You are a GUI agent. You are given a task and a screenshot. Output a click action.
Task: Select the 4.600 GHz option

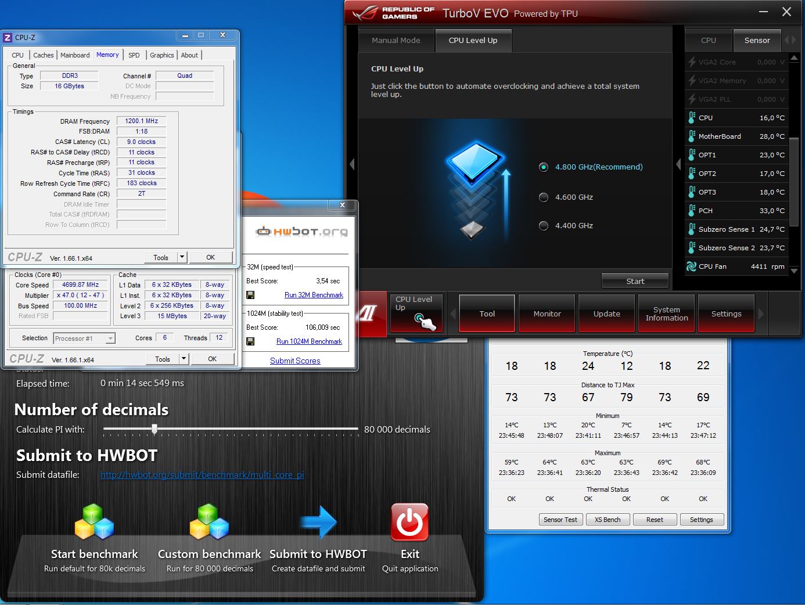point(544,197)
